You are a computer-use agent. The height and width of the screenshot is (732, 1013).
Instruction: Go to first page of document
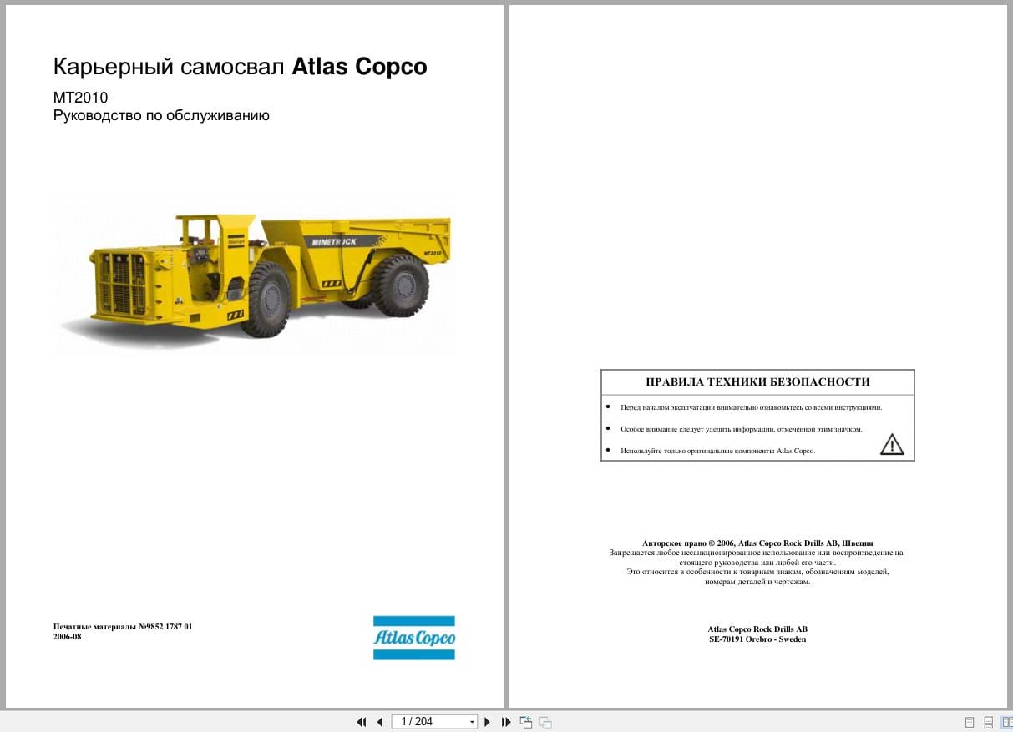click(x=362, y=722)
